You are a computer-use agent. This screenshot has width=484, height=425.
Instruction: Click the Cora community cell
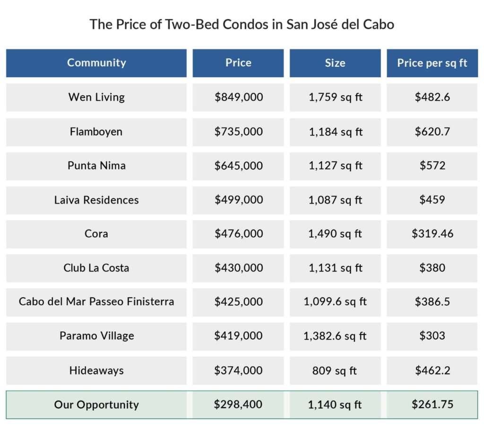(96, 234)
